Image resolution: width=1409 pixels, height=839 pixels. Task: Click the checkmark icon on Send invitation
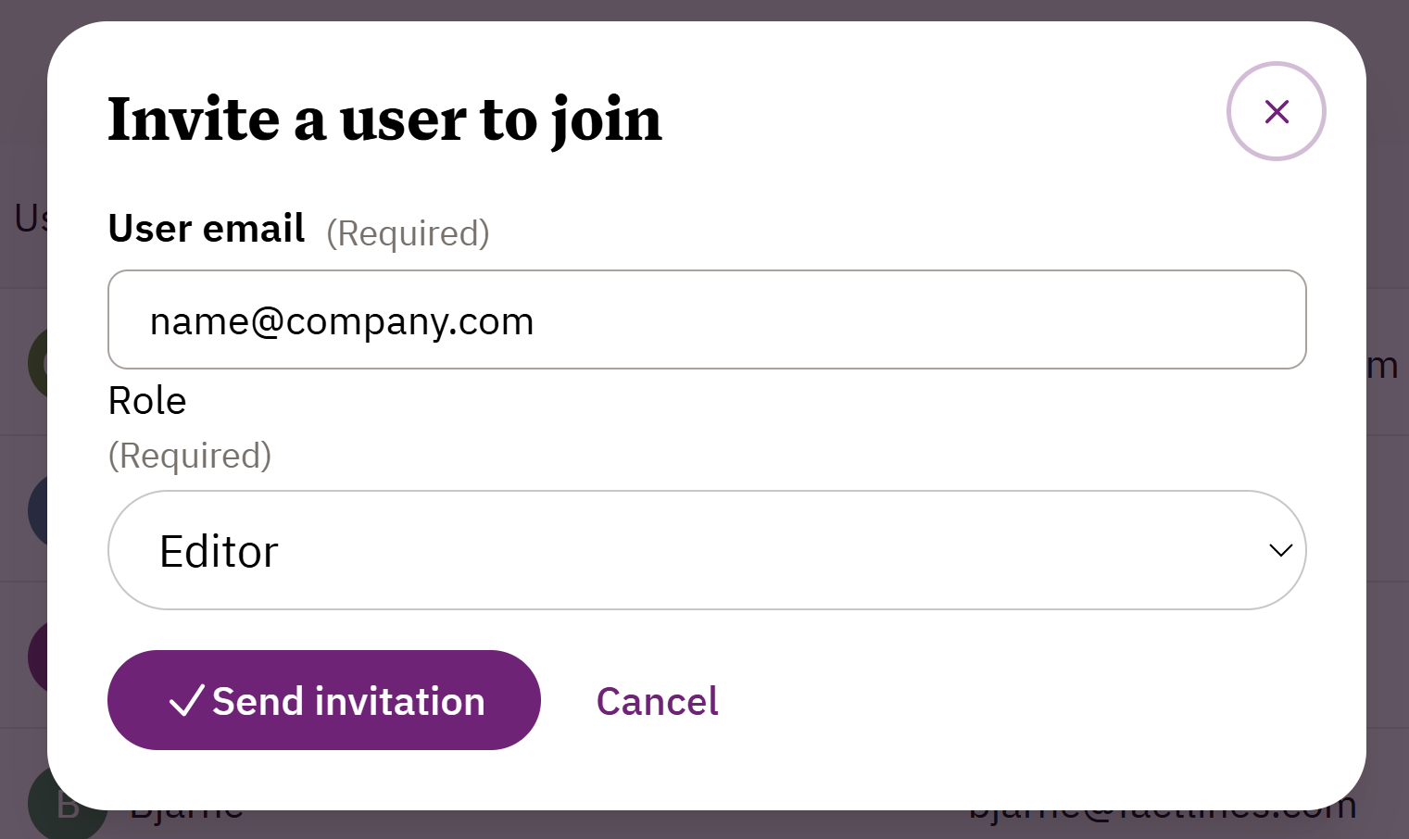[x=186, y=701]
